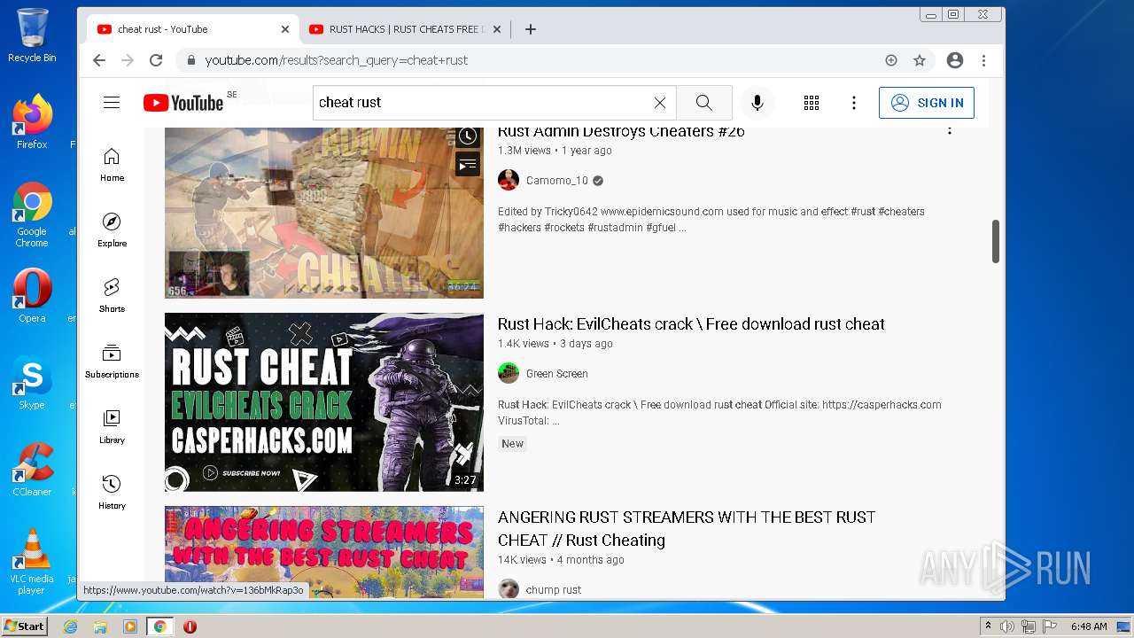Click '1.4K views • 3 days ago' text

click(x=555, y=344)
